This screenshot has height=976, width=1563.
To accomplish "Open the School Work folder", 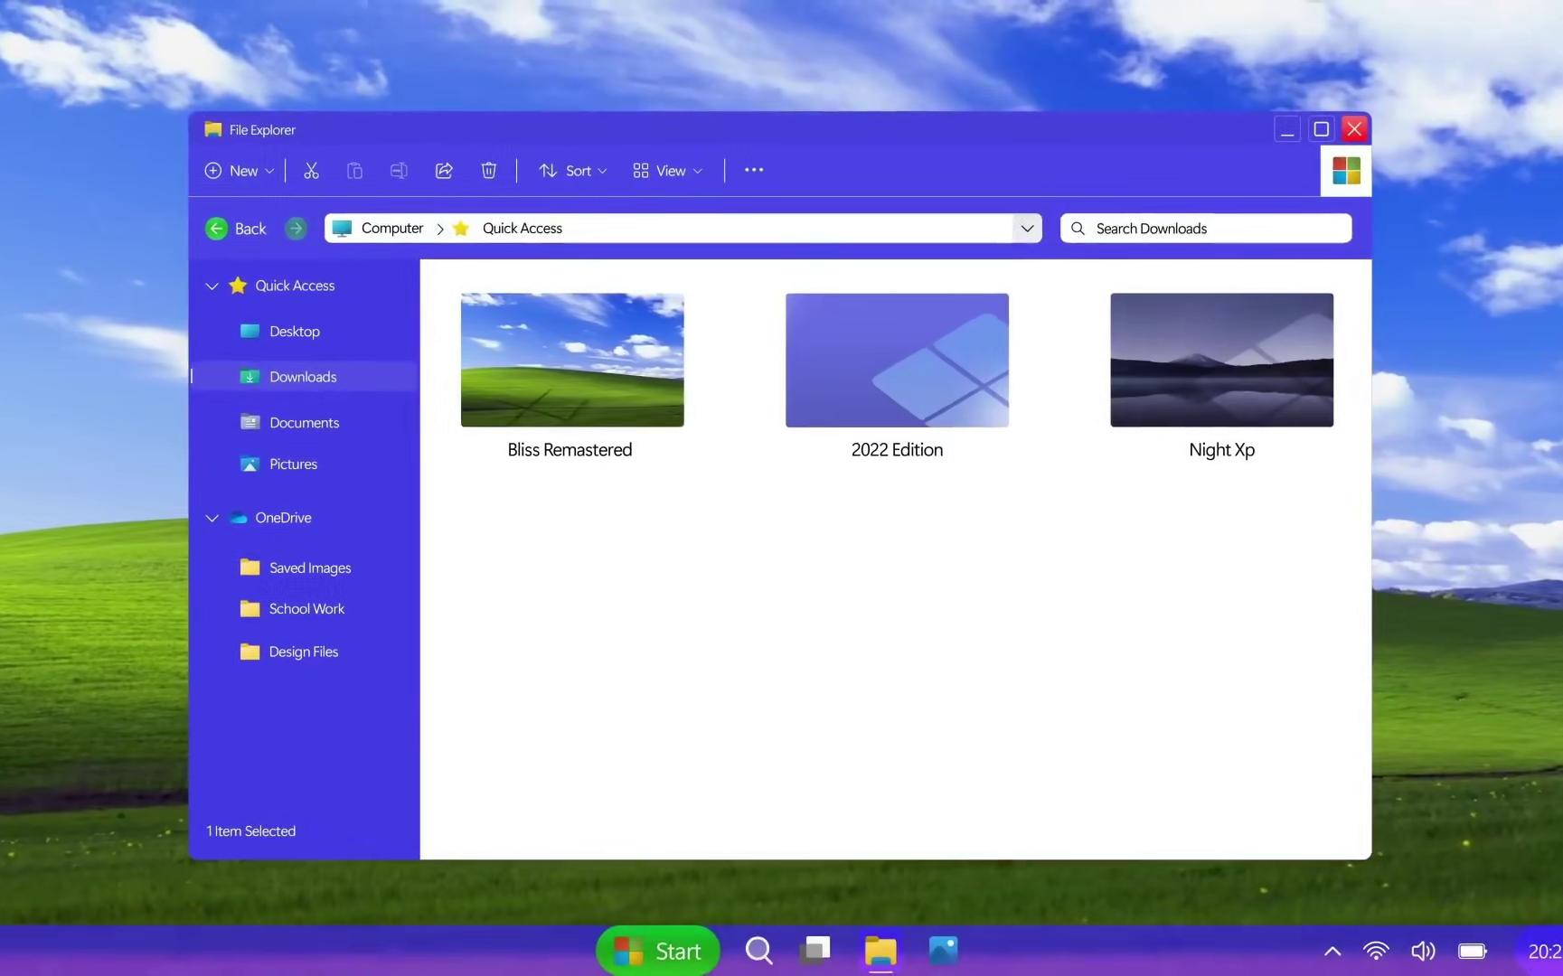I will click(305, 609).
